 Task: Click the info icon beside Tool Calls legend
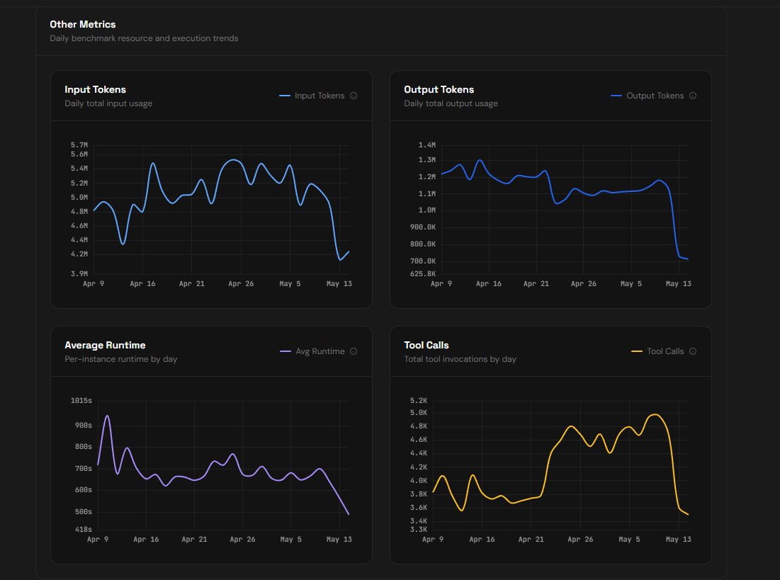click(693, 351)
